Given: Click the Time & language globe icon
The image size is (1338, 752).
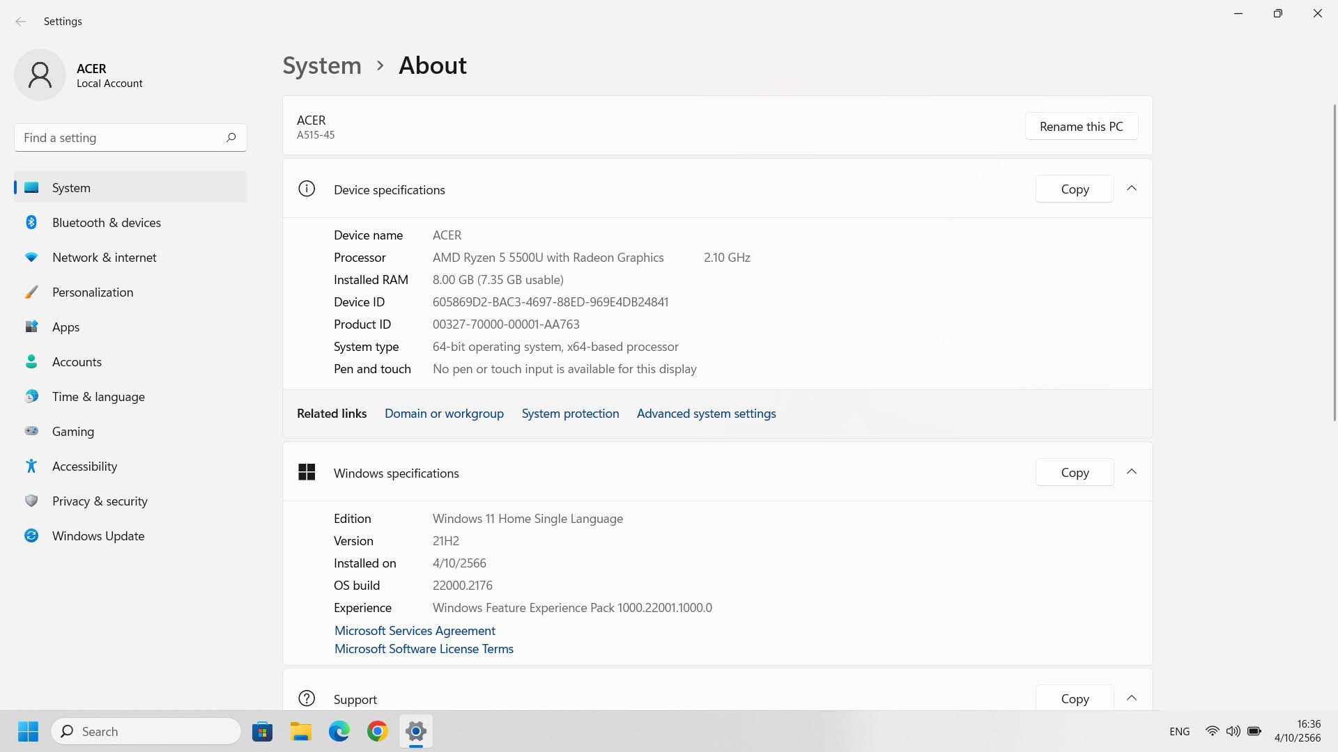Looking at the screenshot, I should point(31,396).
